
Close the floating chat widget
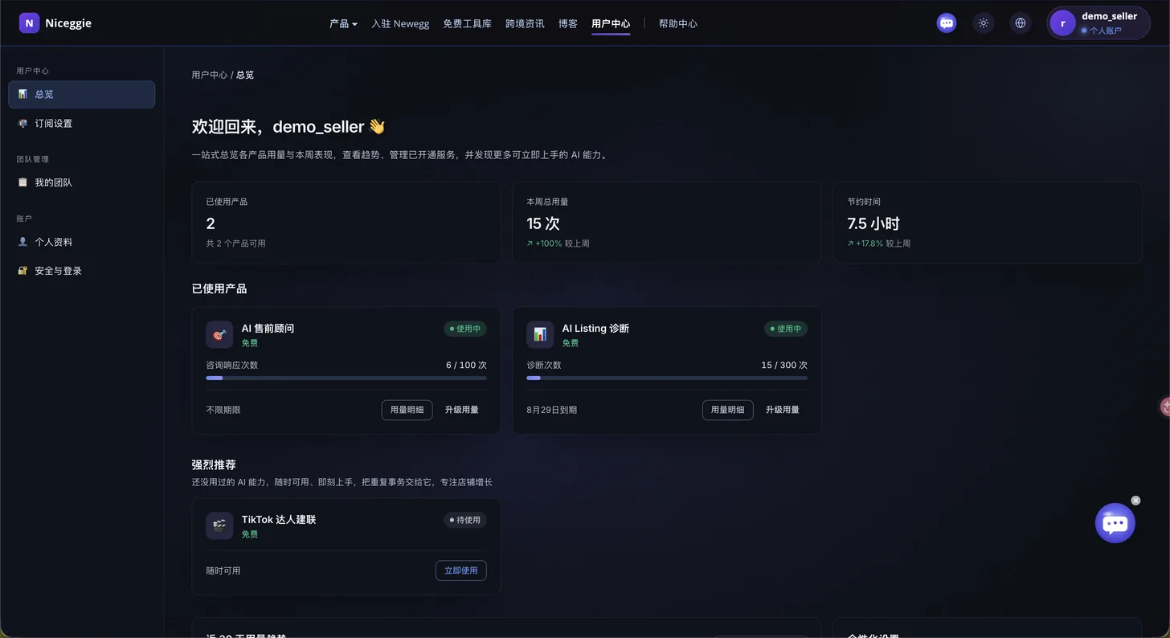tap(1135, 501)
